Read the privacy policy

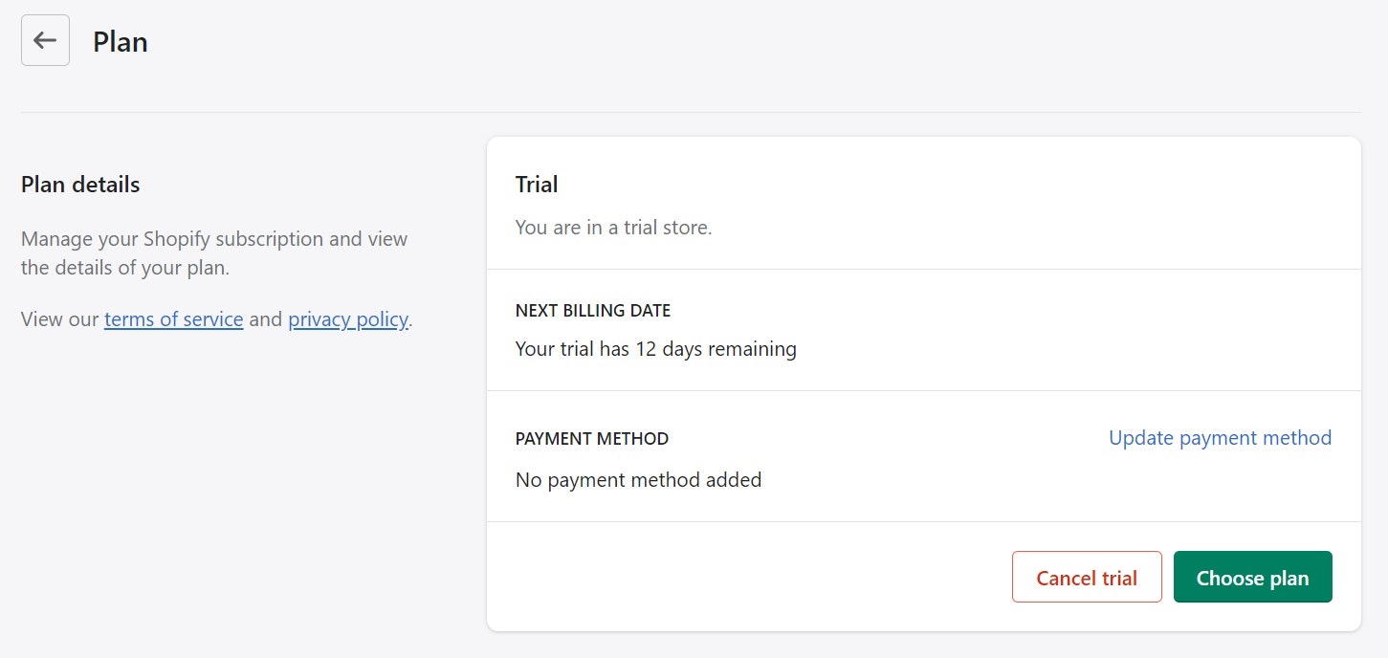tap(347, 318)
